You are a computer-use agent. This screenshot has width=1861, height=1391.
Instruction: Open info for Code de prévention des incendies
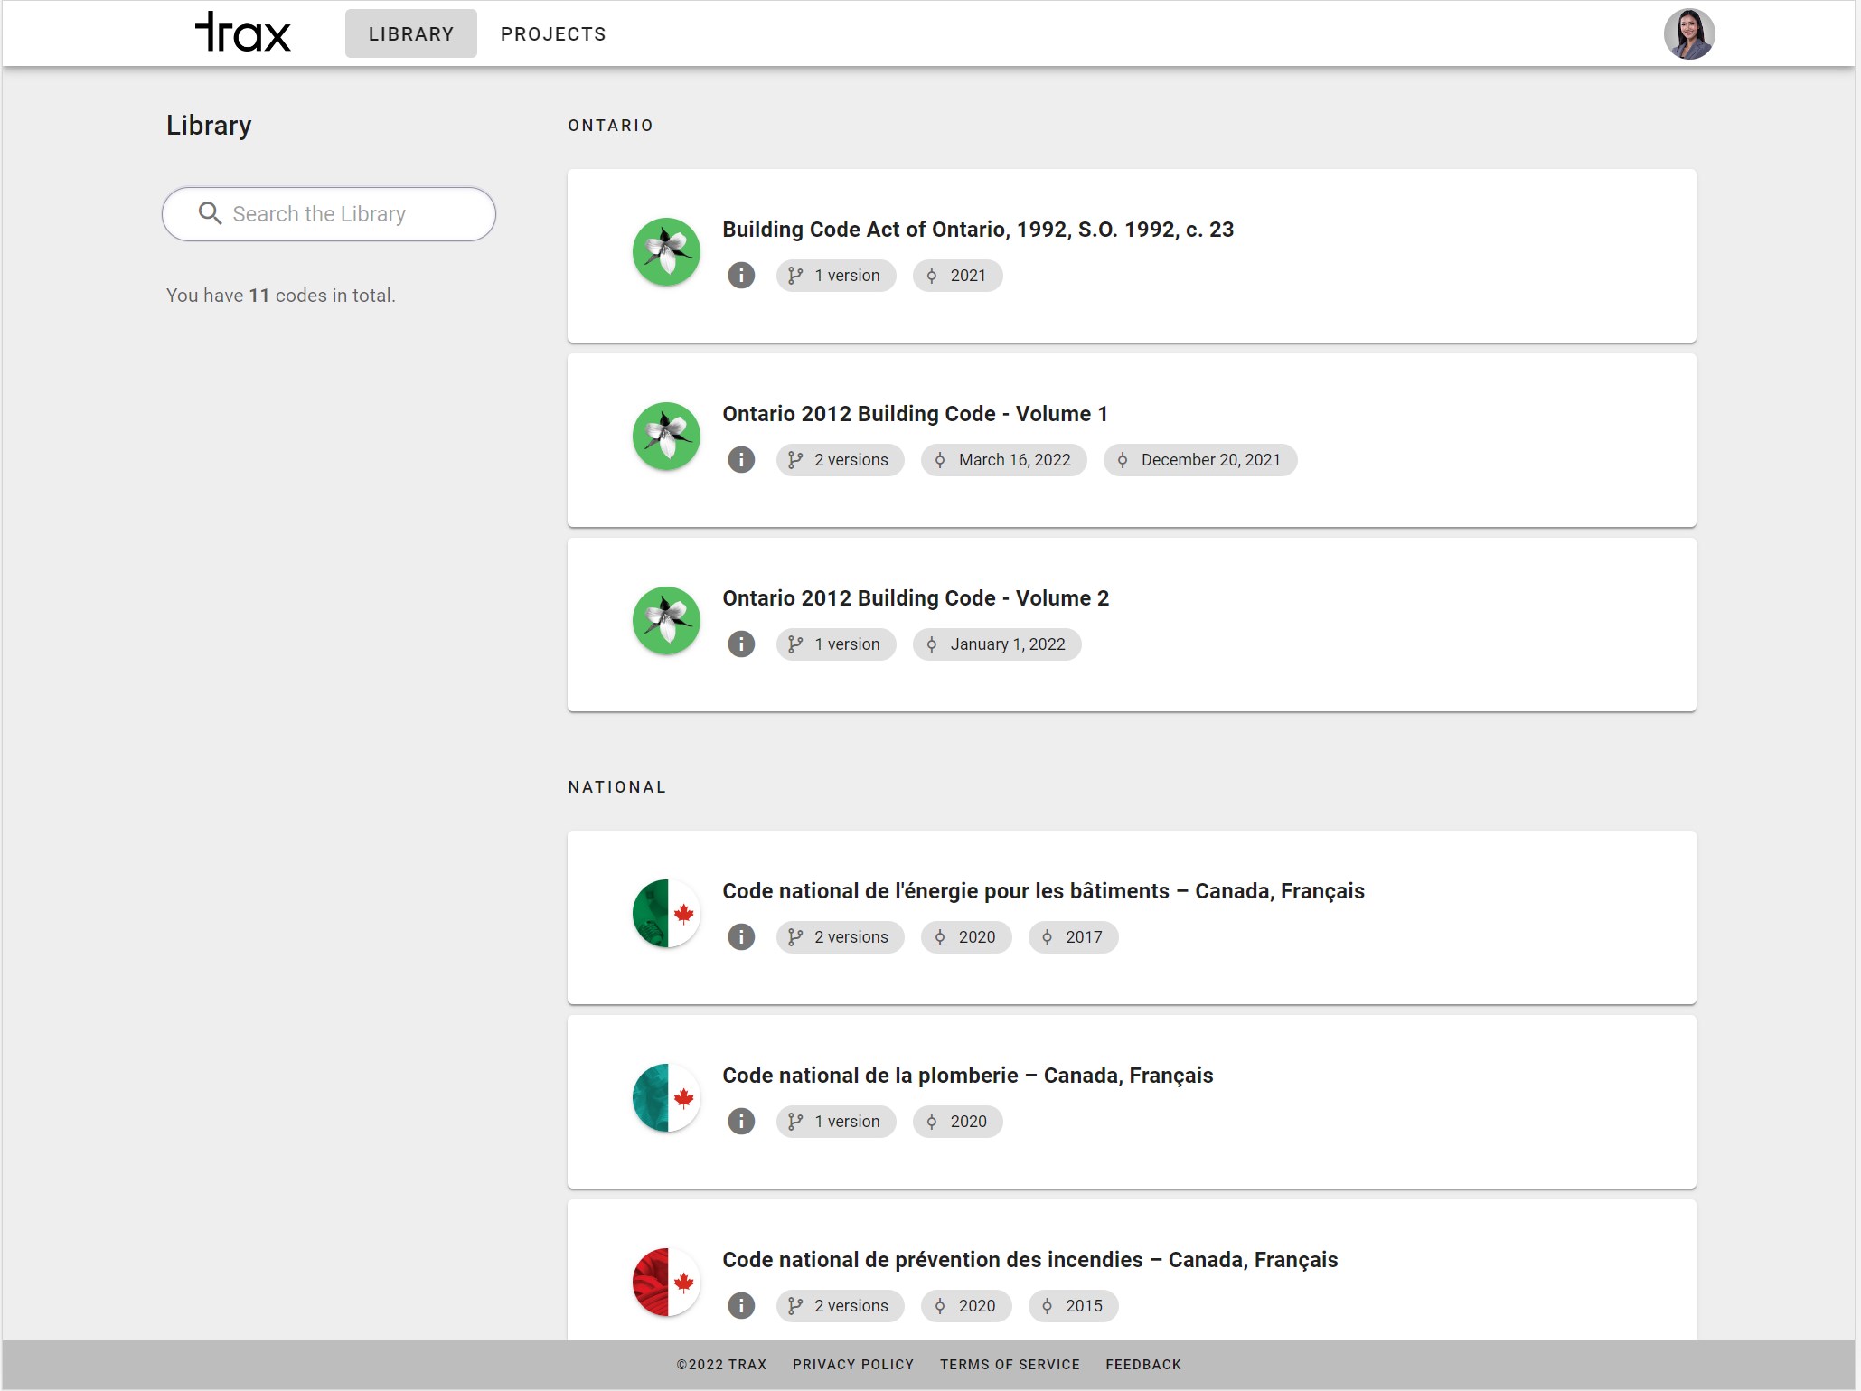pos(741,1306)
